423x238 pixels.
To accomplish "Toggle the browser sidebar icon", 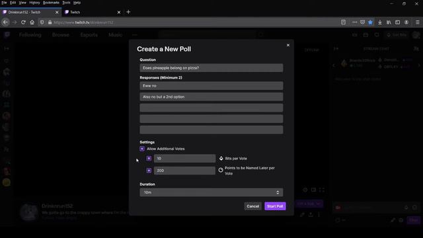I will pos(398,22).
